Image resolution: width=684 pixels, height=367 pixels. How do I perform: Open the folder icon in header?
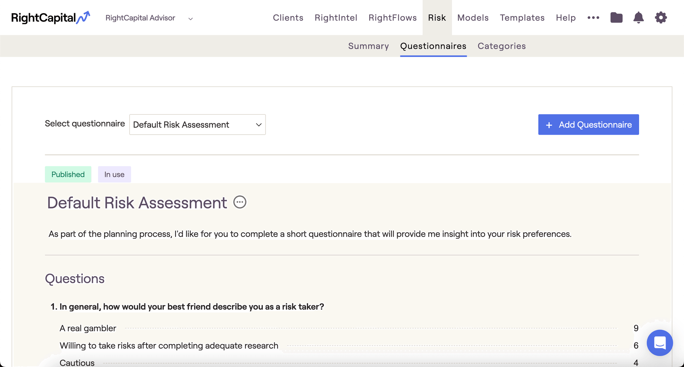point(616,17)
